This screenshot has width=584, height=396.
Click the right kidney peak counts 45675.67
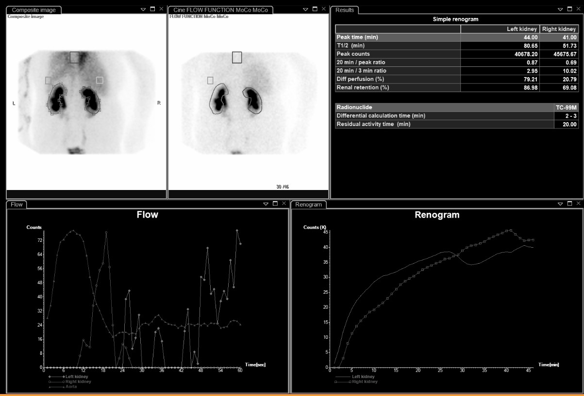point(564,54)
